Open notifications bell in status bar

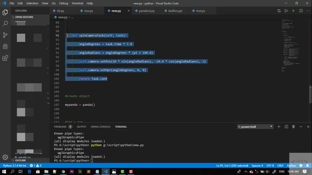[x=308, y=165]
